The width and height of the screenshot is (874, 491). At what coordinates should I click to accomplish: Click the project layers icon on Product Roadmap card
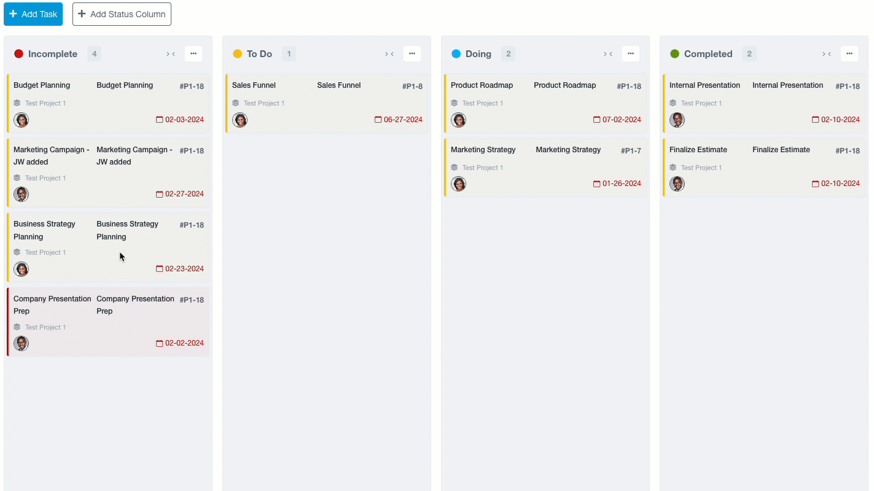pos(455,103)
